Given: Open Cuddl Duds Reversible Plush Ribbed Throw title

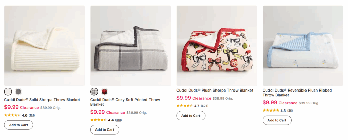Looking at the screenshot, I should [297, 93].
